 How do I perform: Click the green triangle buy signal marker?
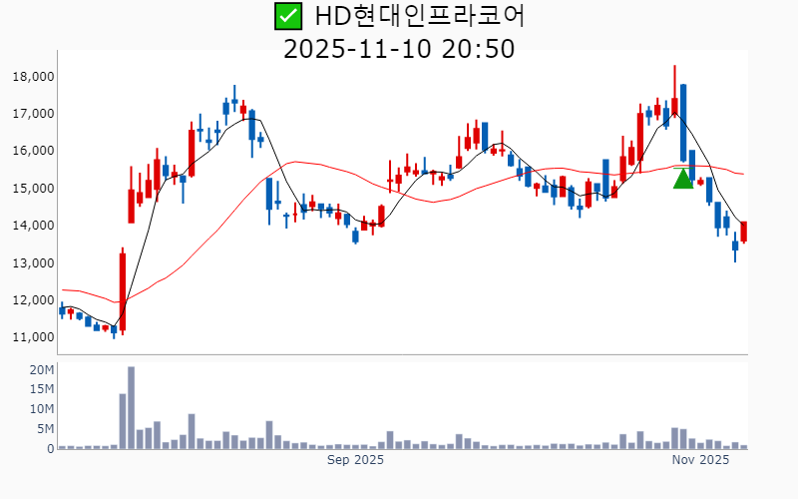[x=683, y=179]
